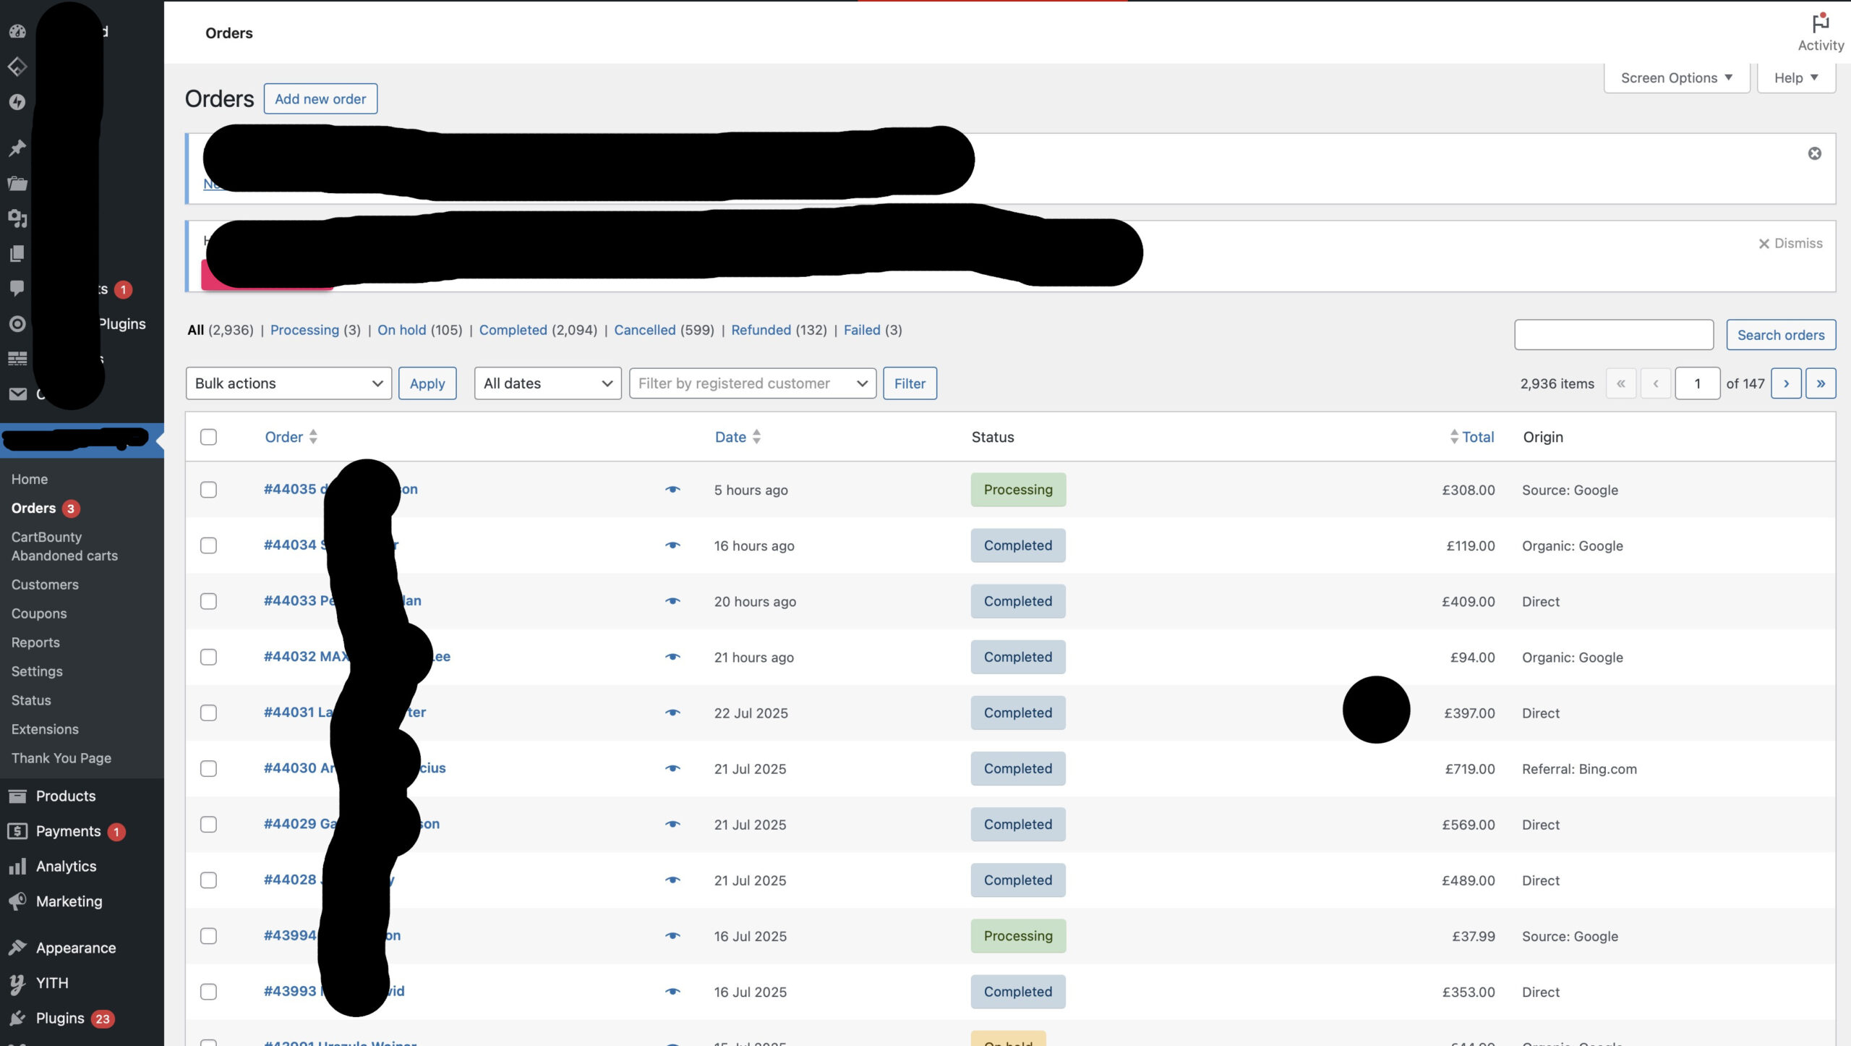Click the Add new order button
Screen dimensions: 1851x1046
[320, 99]
